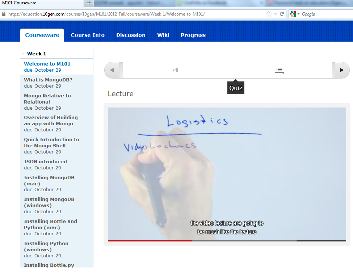353x278 pixels.
Task: Open the Wiki tab
Action: pos(163,35)
